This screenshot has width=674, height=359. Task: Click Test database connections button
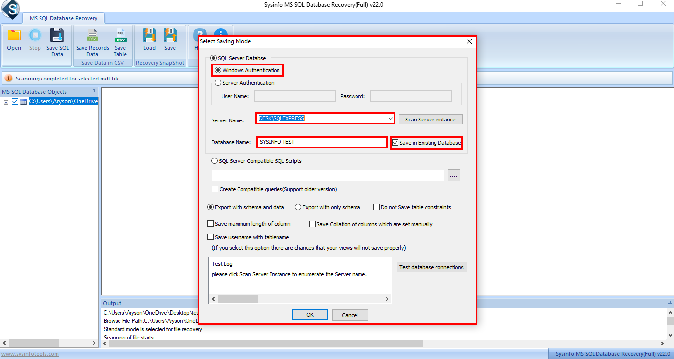click(432, 267)
